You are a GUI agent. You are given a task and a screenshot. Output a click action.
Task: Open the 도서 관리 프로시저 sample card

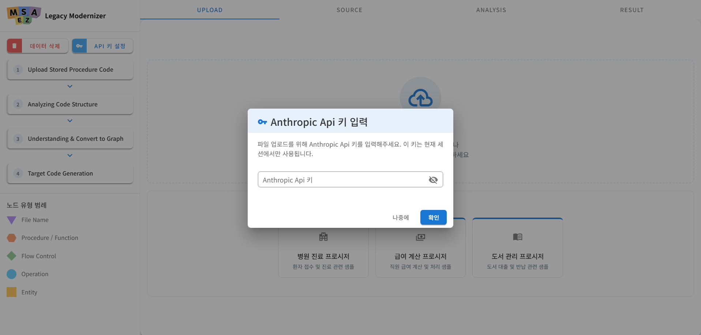518,248
